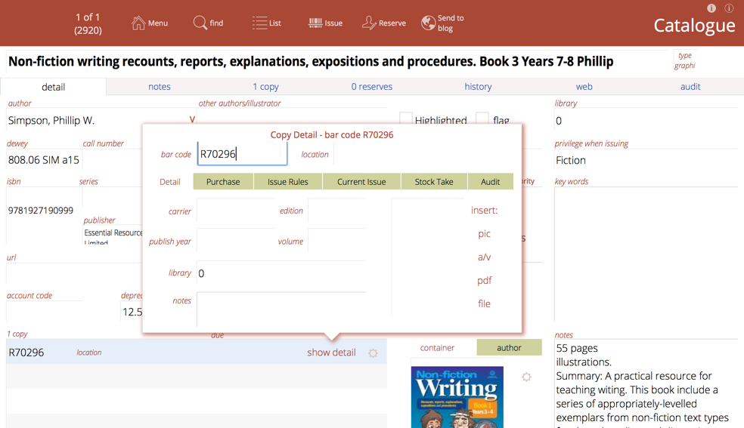
Task: Click the show detail link
Action: 331,353
